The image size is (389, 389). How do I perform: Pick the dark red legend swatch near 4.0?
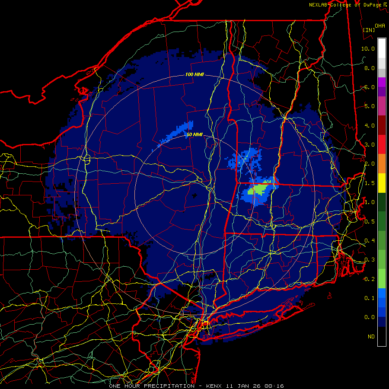[x=382, y=125]
